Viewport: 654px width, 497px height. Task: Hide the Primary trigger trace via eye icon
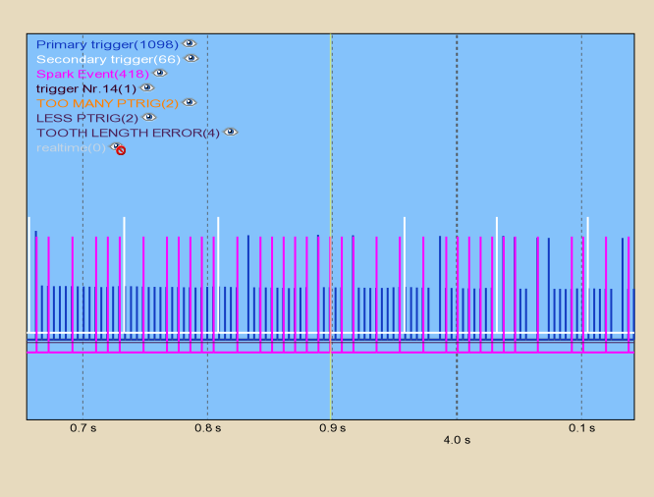[190, 44]
